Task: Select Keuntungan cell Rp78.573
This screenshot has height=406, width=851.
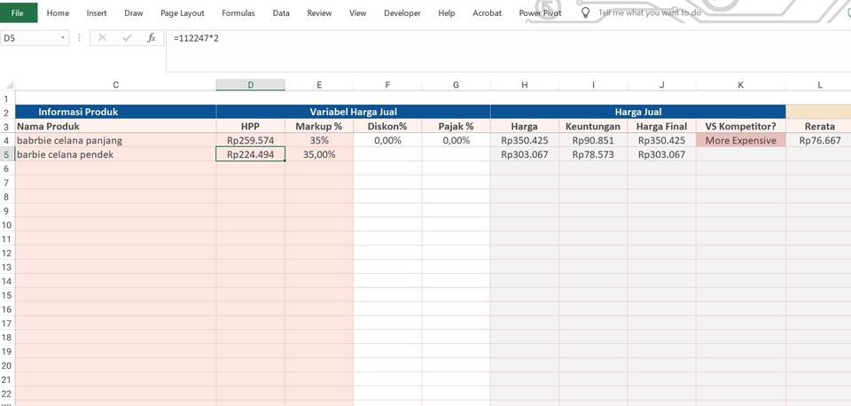Action: pyautogui.click(x=593, y=154)
